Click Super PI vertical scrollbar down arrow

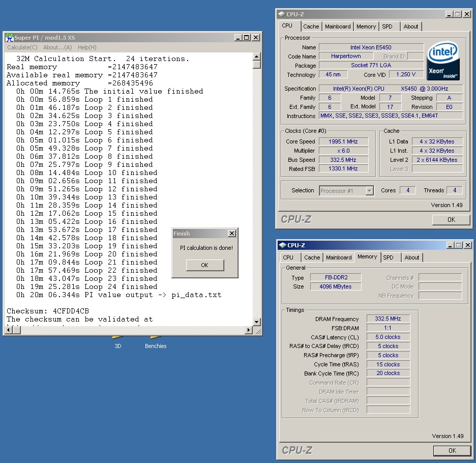tap(256, 322)
